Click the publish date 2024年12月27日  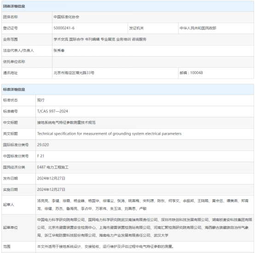(x=51, y=178)
